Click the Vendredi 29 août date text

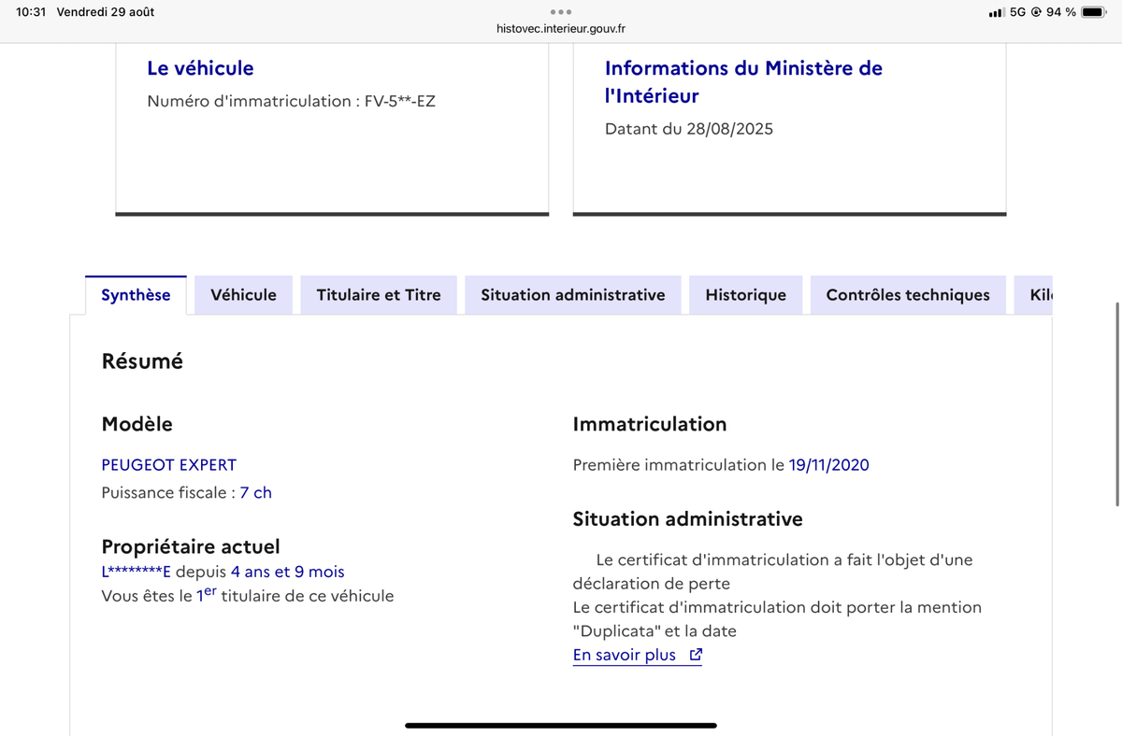click(x=106, y=12)
